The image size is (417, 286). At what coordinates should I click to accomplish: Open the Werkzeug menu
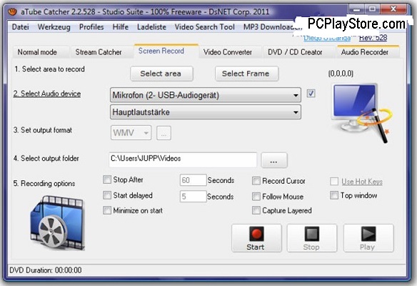point(54,27)
